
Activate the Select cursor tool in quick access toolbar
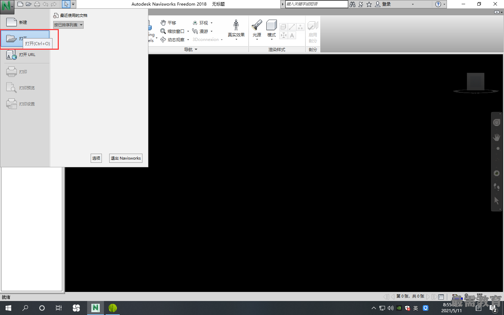point(66,4)
